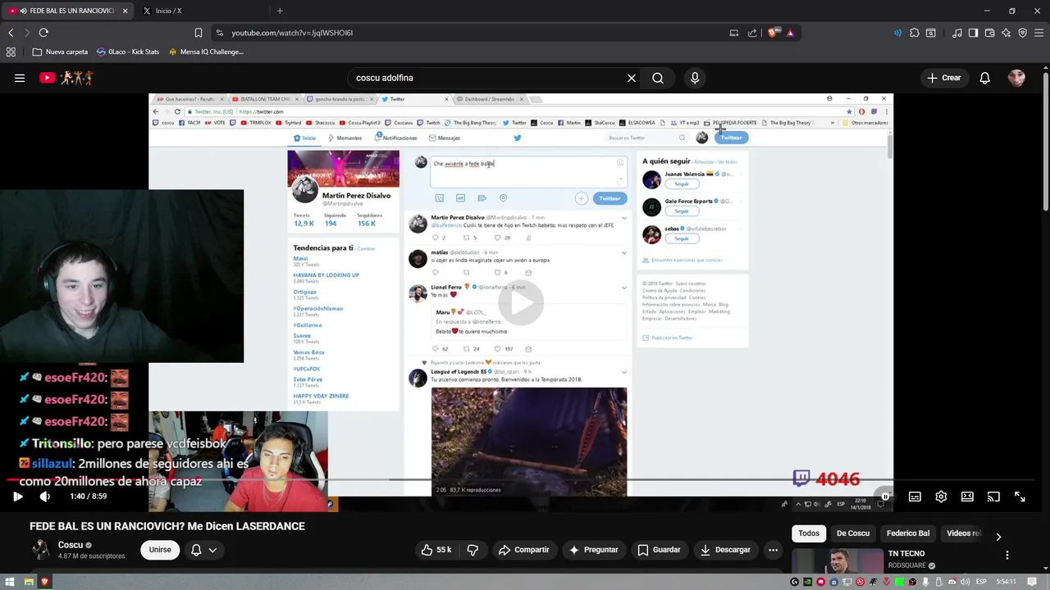Open the YouTube hamburger guide menu
Viewport: 1050px width, 590px height.
click(x=20, y=78)
